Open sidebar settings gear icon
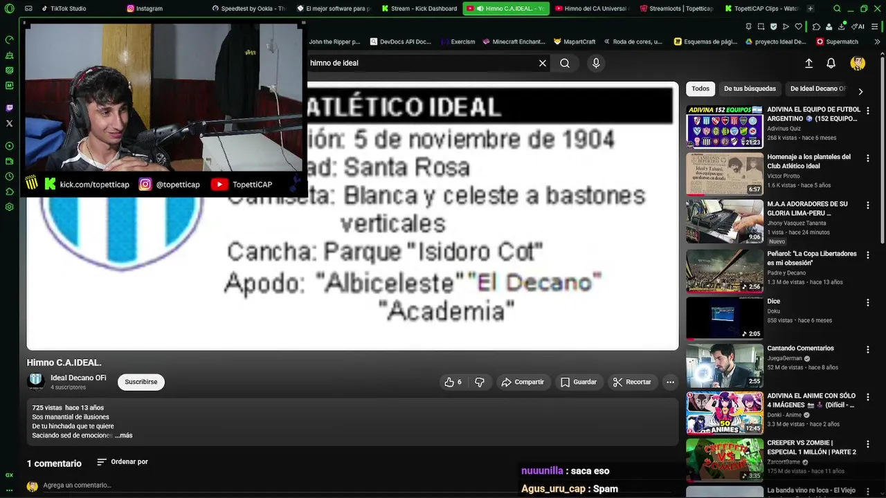Image resolution: width=886 pixels, height=498 pixels. (9, 207)
